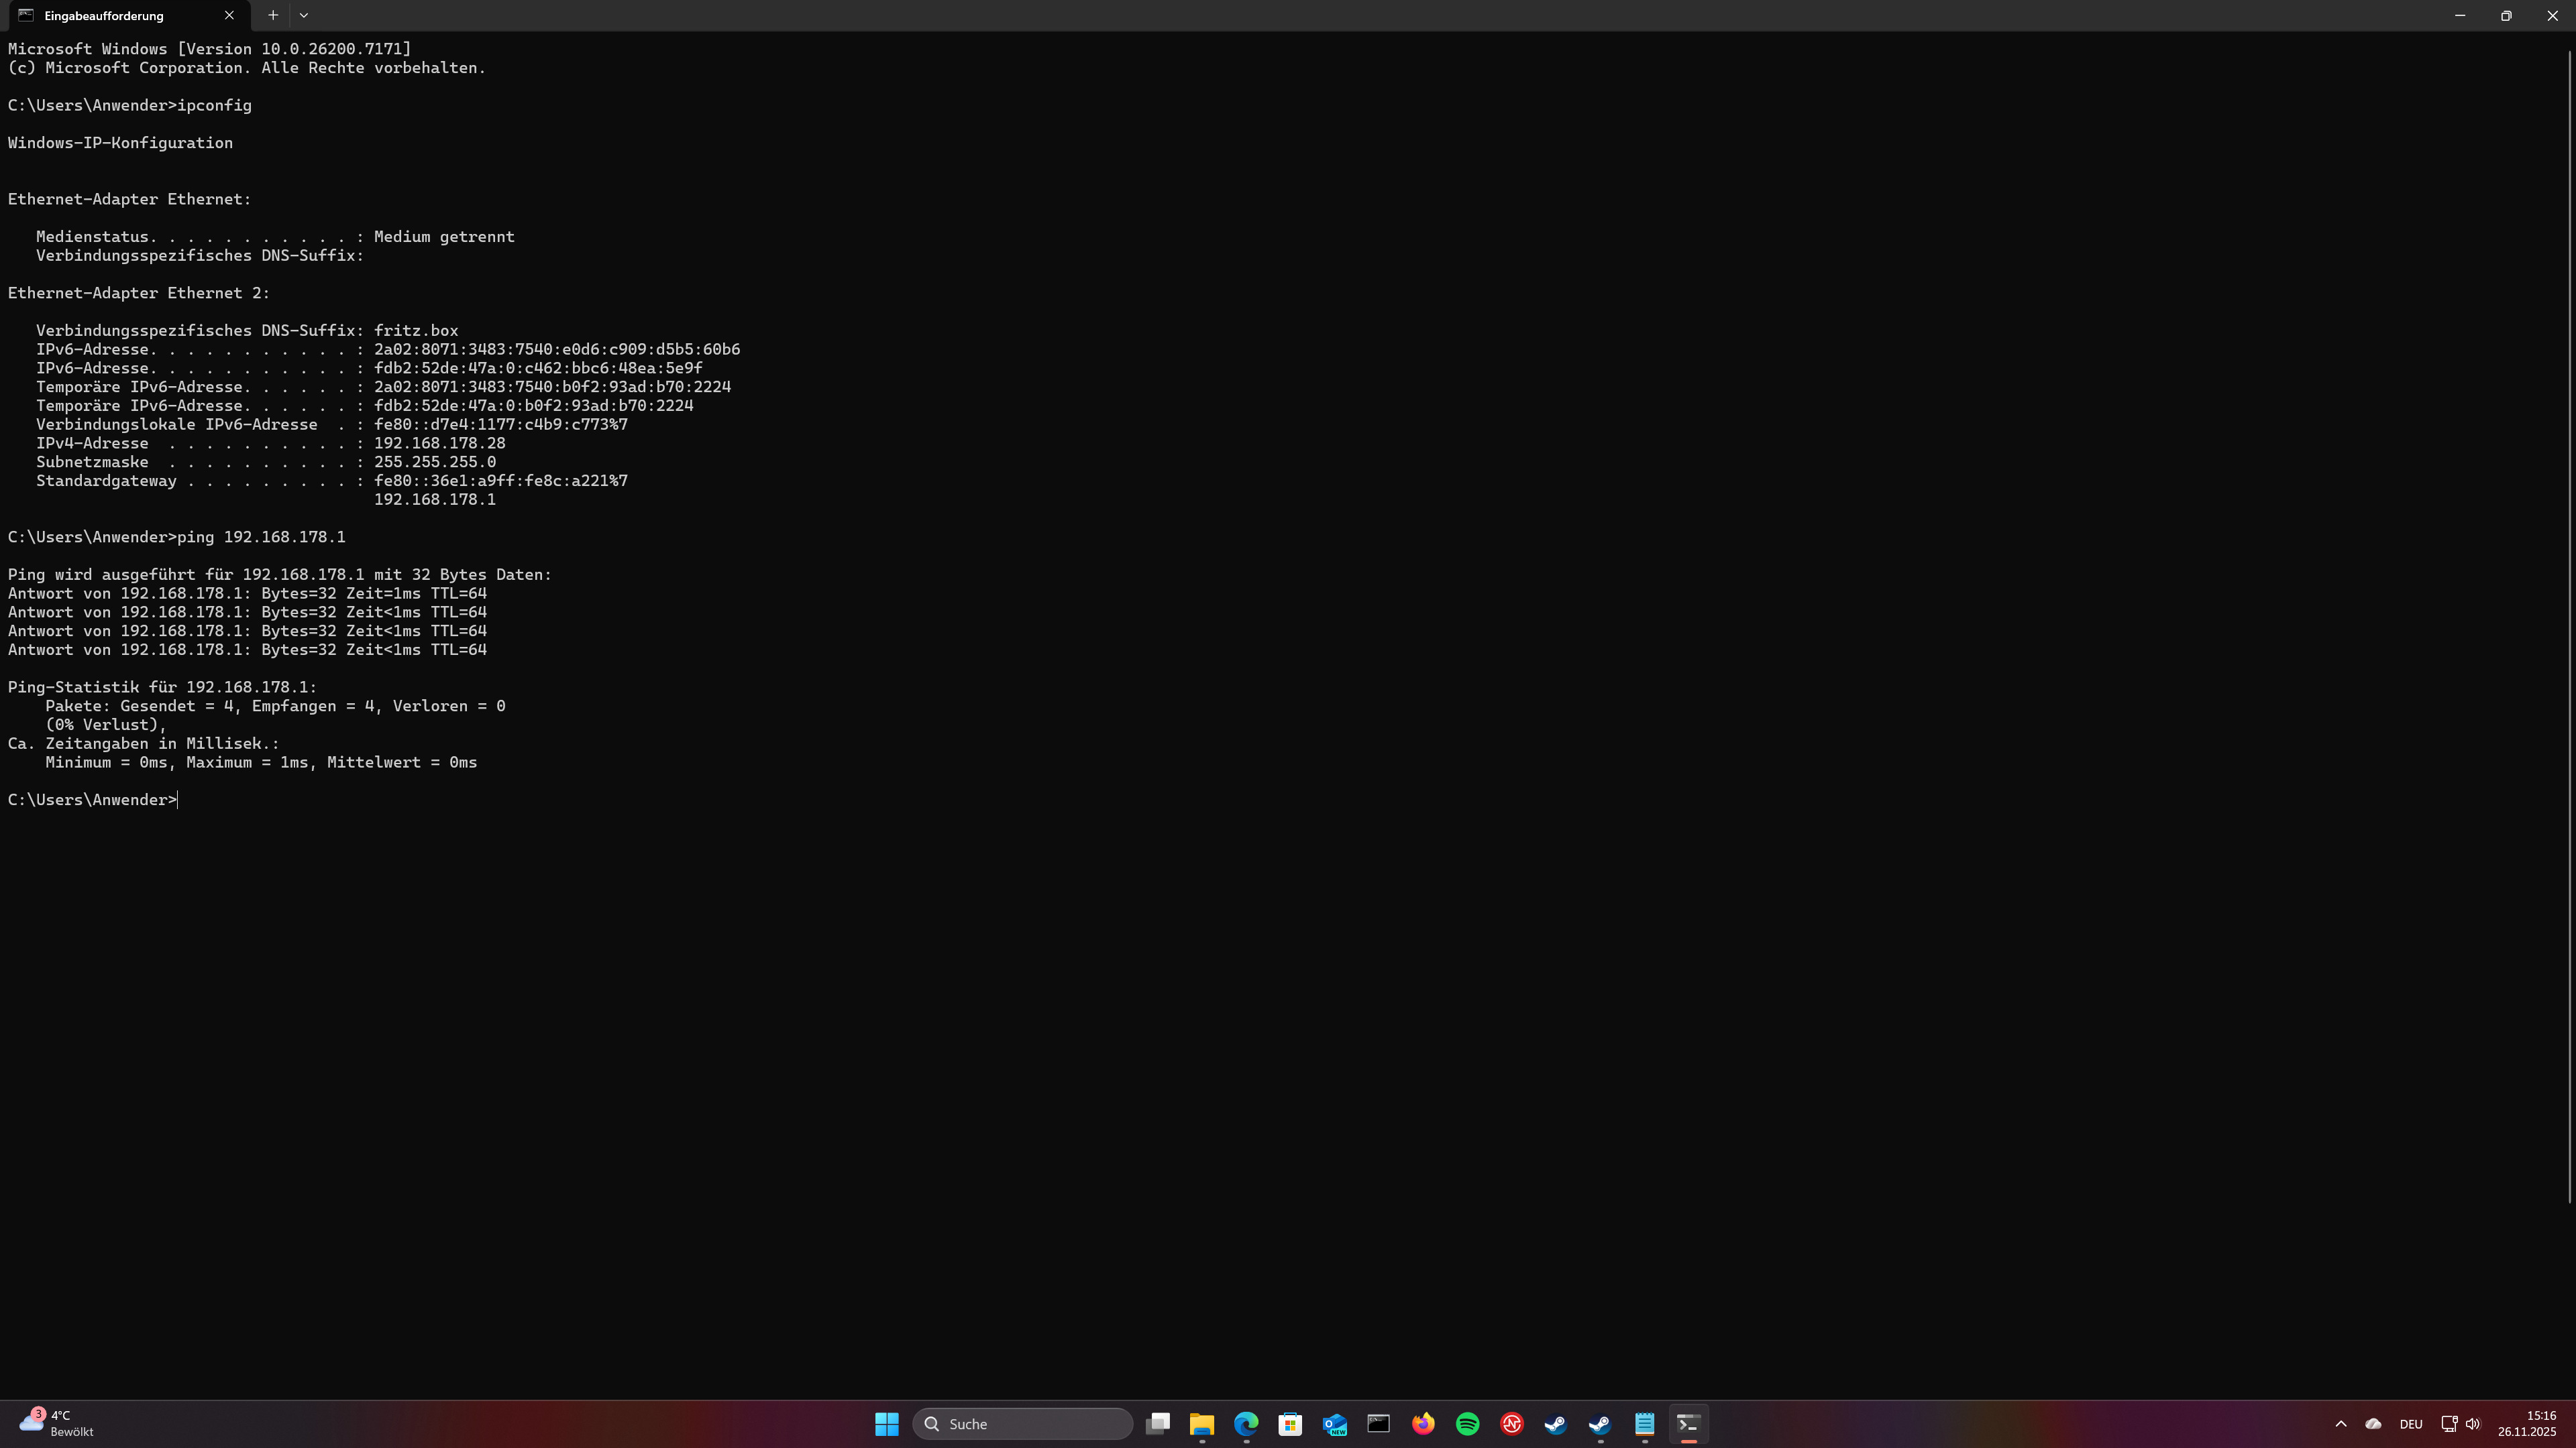Open the Notepad taskbar icon
Screen dimensions: 2576x1448
1644,1423
